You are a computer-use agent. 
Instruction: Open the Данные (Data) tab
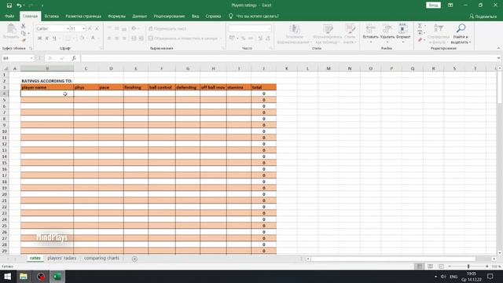[139, 16]
